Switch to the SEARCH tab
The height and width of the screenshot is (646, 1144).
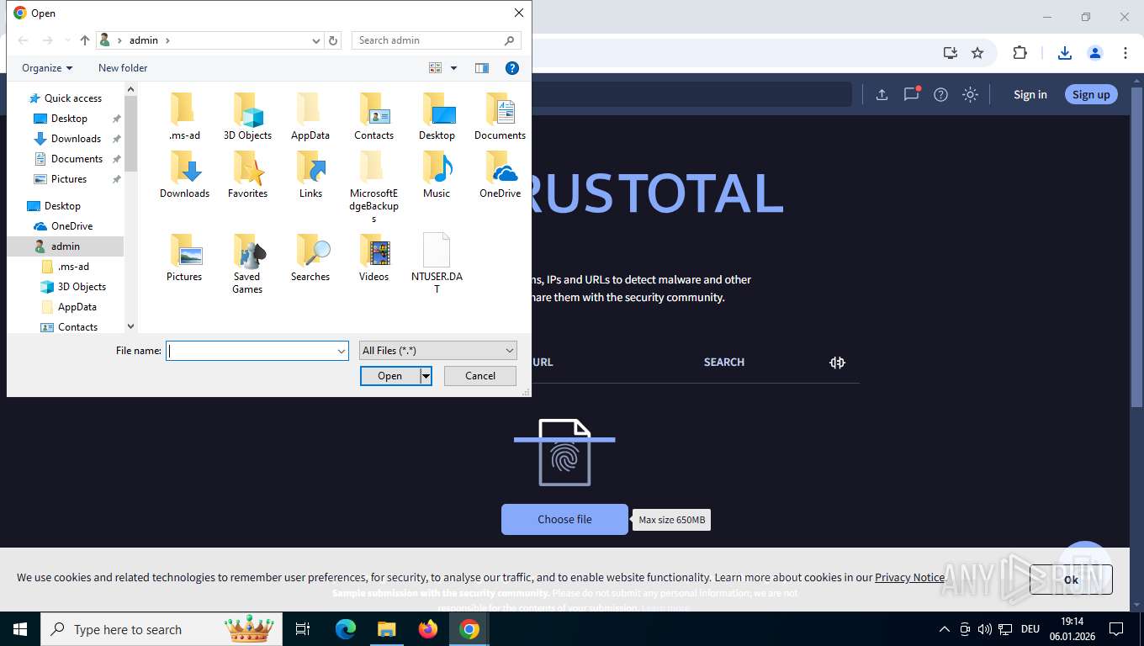coord(724,363)
